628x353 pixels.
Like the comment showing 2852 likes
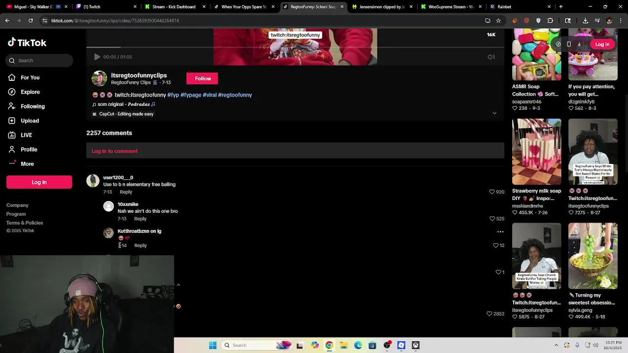489,314
